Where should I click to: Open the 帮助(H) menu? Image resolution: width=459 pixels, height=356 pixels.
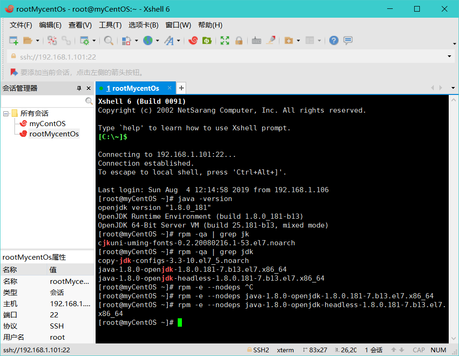[210, 25]
